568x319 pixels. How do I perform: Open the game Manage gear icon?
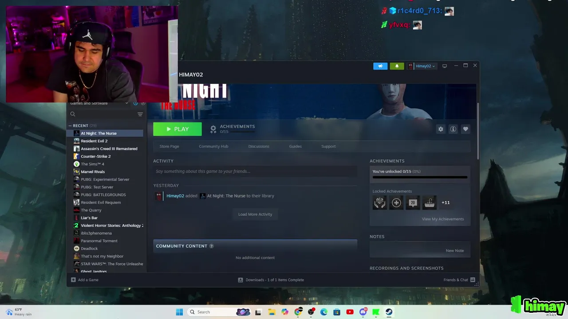441,129
